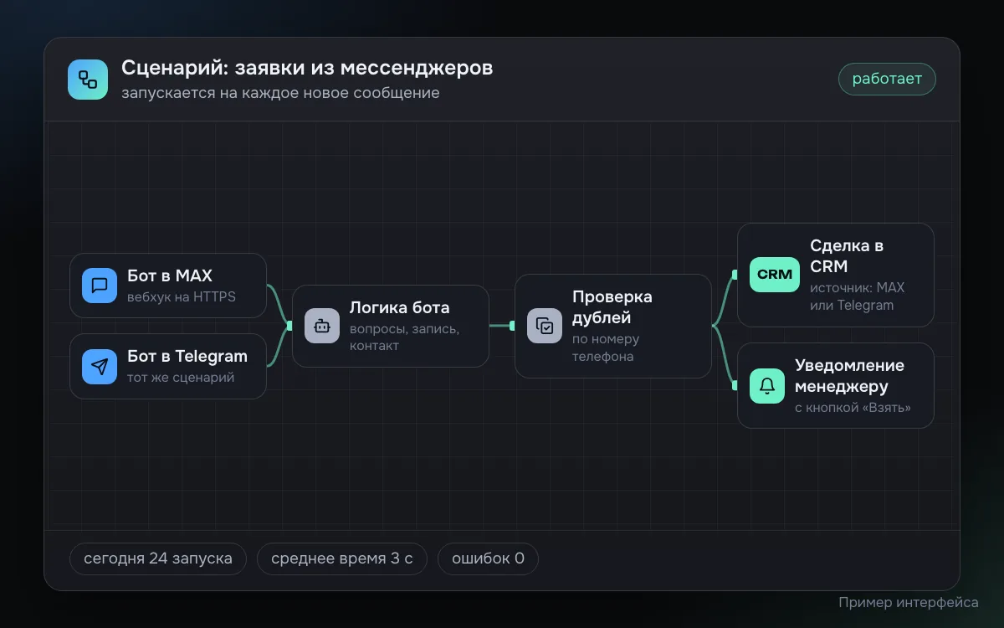Click subtitle «запускается на каждое новое сообщение»
1004x628 pixels.
coord(280,93)
